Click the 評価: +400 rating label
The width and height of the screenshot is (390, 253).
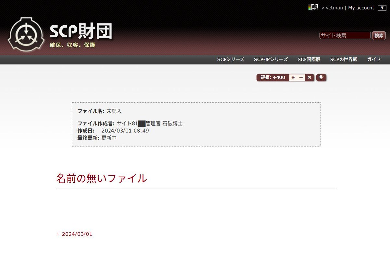point(273,77)
